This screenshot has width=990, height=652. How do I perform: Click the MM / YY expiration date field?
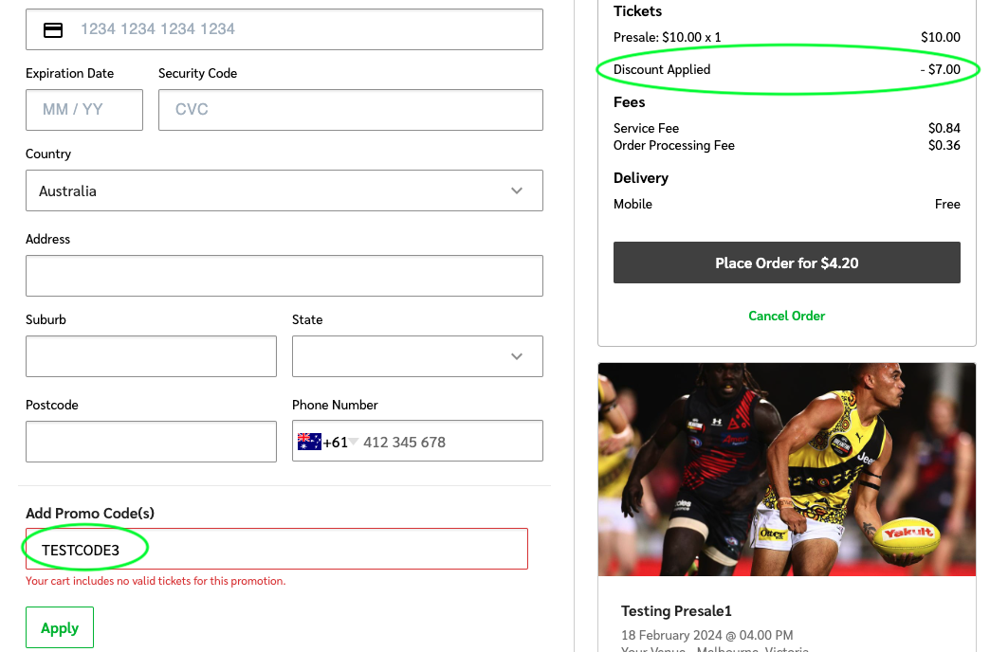(84, 110)
